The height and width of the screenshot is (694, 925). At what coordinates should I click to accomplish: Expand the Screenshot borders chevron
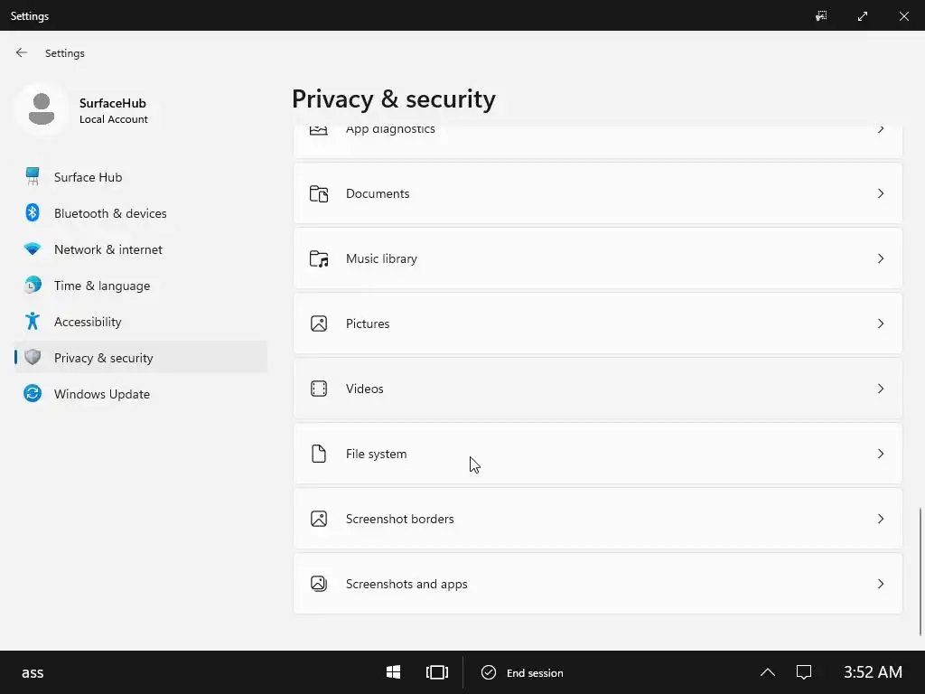tap(881, 519)
